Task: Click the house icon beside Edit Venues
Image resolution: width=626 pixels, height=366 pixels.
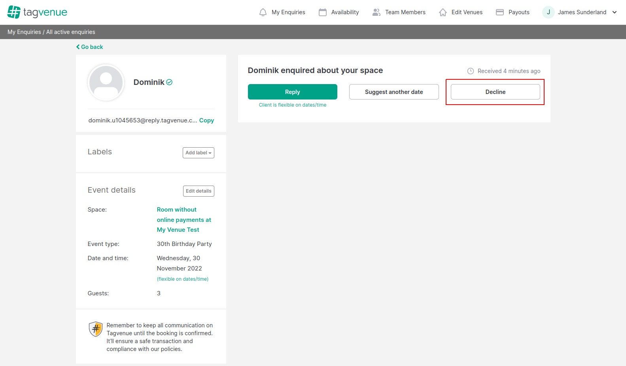Action: (x=443, y=12)
